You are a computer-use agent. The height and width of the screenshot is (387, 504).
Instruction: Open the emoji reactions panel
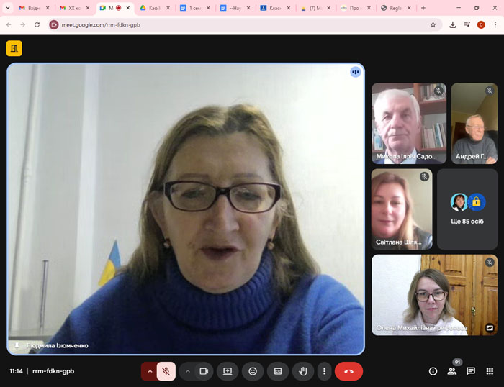(253, 371)
